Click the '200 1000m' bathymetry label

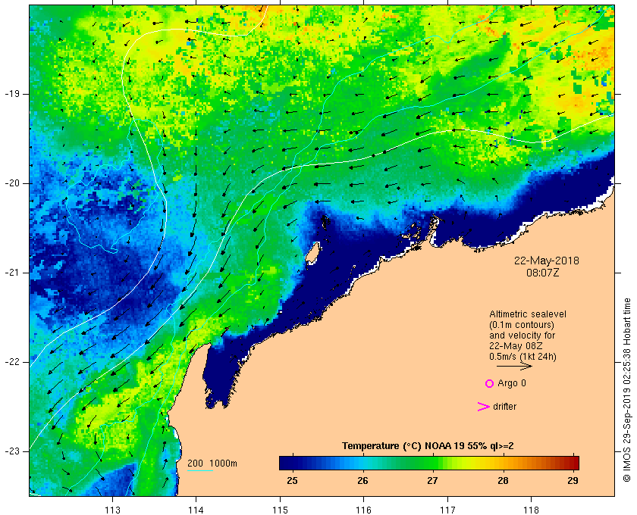click(x=212, y=463)
